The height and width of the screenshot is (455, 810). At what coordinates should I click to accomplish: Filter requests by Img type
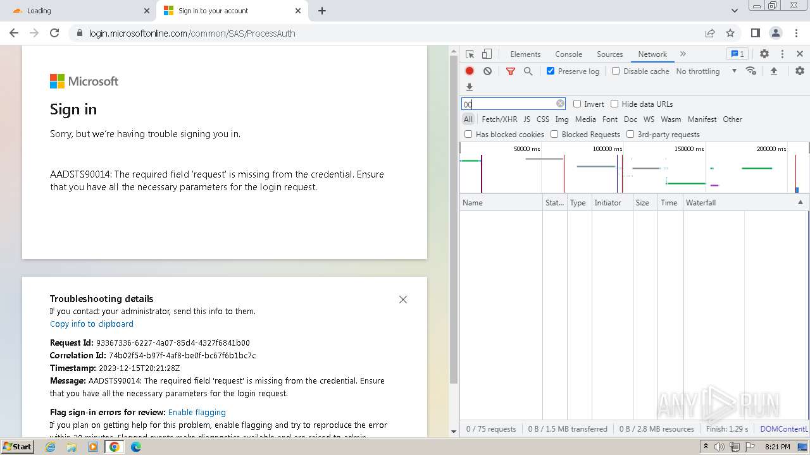coord(562,119)
